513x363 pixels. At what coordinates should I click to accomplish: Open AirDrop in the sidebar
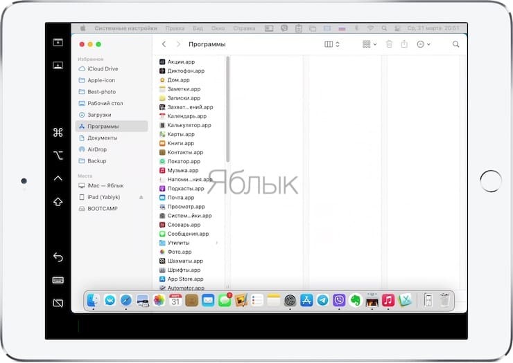tap(112, 149)
